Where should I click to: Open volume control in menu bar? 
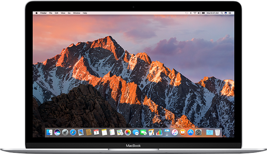click(199, 13)
